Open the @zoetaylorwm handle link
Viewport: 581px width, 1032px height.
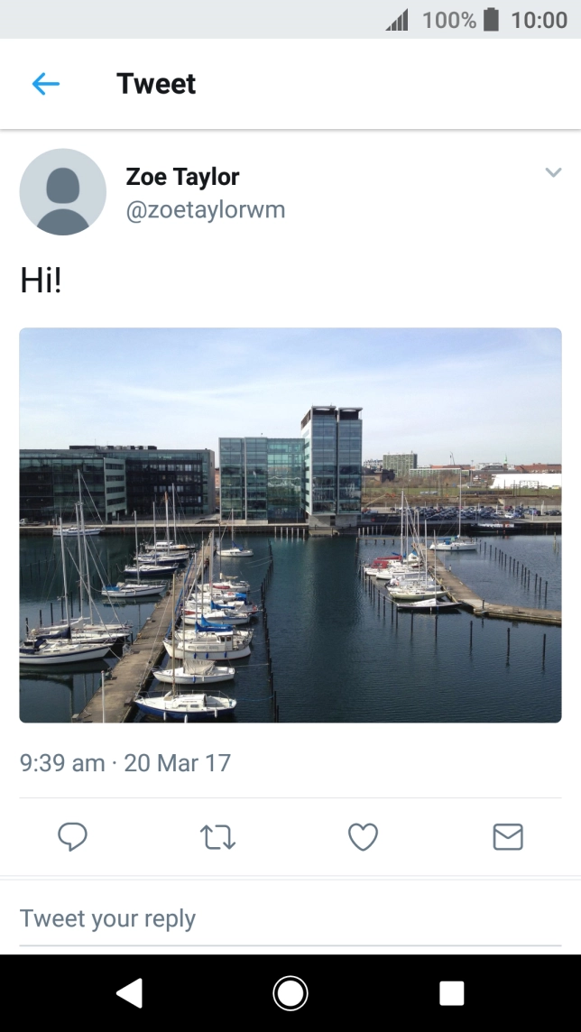206,210
